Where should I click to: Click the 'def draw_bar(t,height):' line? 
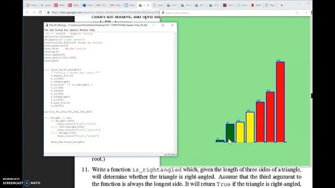click(x=63, y=69)
